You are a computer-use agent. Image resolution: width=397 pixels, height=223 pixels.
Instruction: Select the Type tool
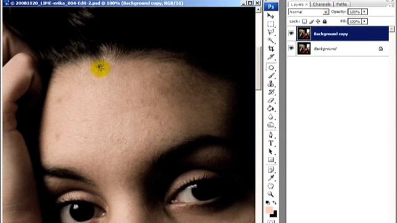pyautogui.click(x=270, y=143)
